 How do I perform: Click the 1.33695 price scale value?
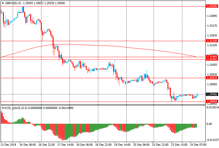pos(212,16)
